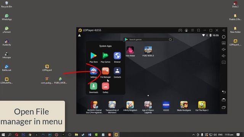The width and height of the screenshot is (244, 137).
Task: Click the Android back button in sidebar
Action: [224, 92]
